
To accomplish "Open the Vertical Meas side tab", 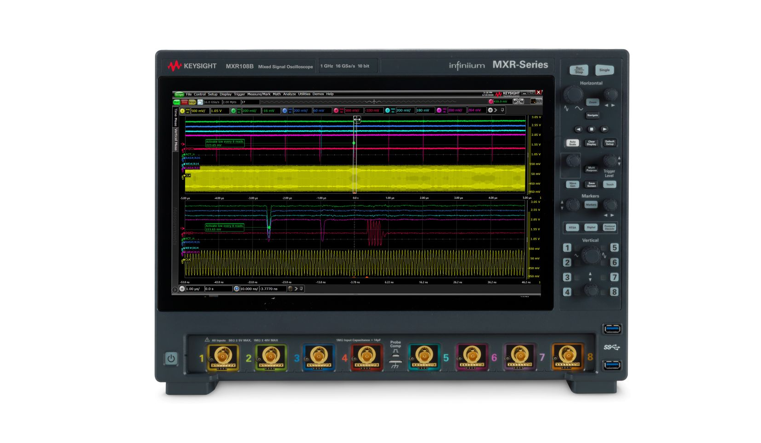I will (175, 140).
